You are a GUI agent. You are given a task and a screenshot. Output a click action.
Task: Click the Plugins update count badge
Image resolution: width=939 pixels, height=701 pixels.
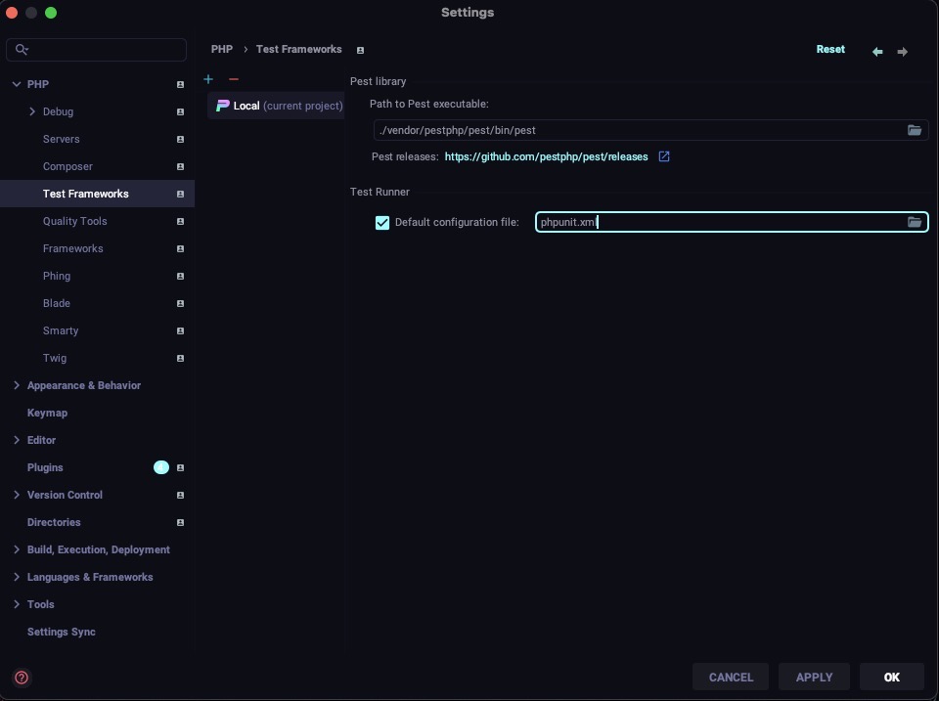click(161, 467)
